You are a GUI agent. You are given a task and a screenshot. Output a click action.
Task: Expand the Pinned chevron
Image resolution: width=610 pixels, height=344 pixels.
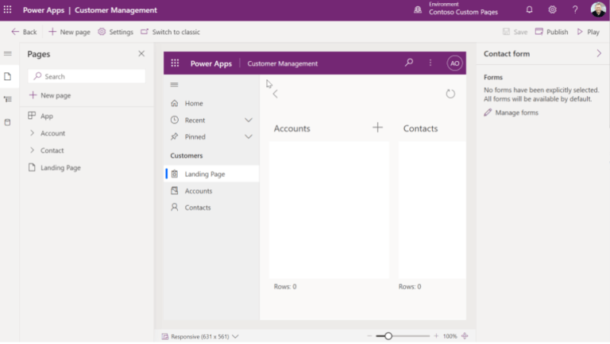click(x=248, y=136)
